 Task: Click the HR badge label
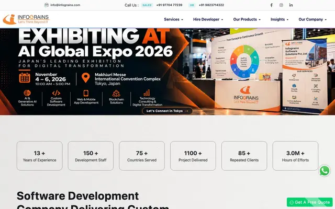click(192, 5)
